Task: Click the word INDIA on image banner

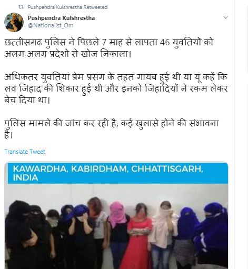Action: (x=25, y=178)
